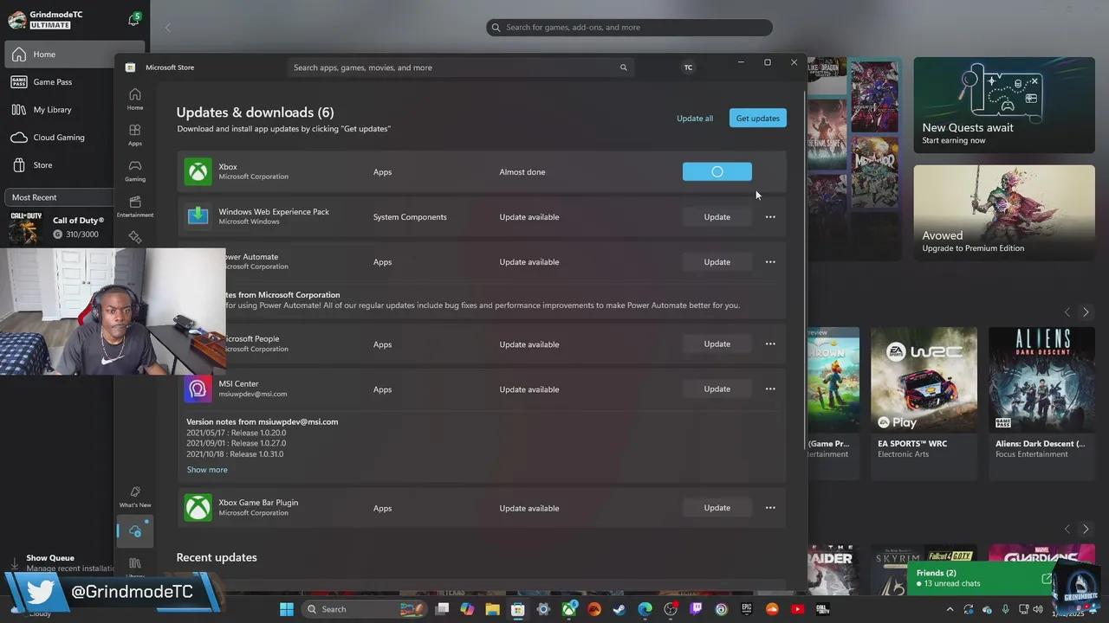Open Steam from the taskbar
The width and height of the screenshot is (1109, 623).
tap(619, 609)
